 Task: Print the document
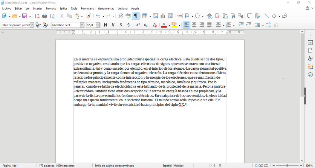click(45, 16)
